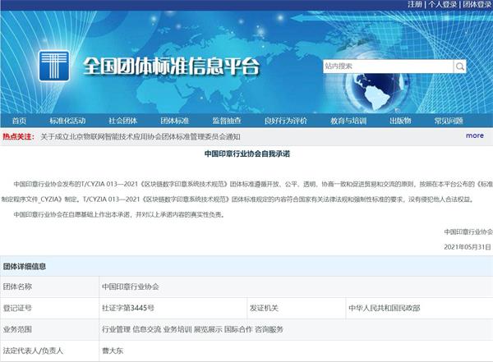Click the 全国团体标准信息平台 site title
Screen dimensions: 493x362
[x=170, y=66]
